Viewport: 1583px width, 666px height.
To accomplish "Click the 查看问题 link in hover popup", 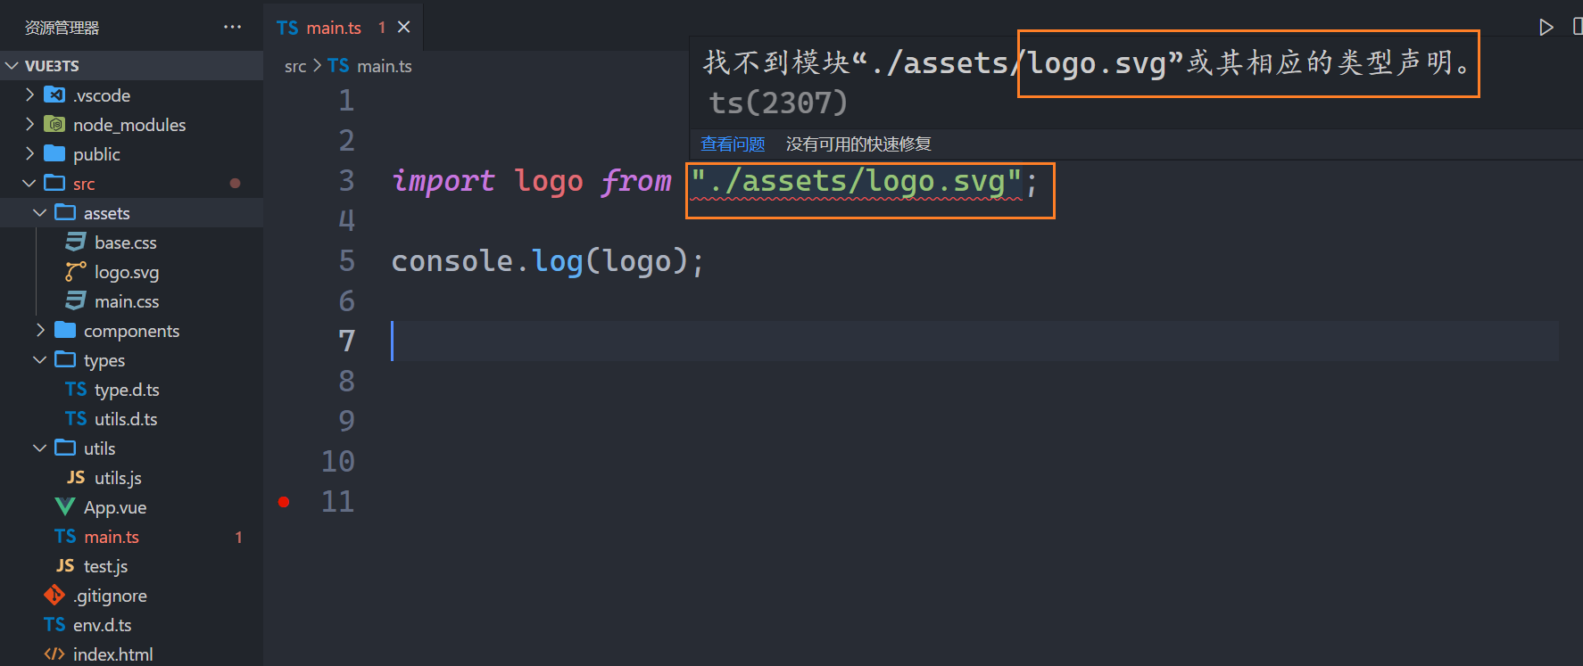I will 733,144.
